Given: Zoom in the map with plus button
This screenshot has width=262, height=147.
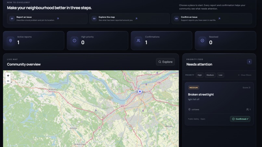Looking at the screenshot, I should (8, 75).
